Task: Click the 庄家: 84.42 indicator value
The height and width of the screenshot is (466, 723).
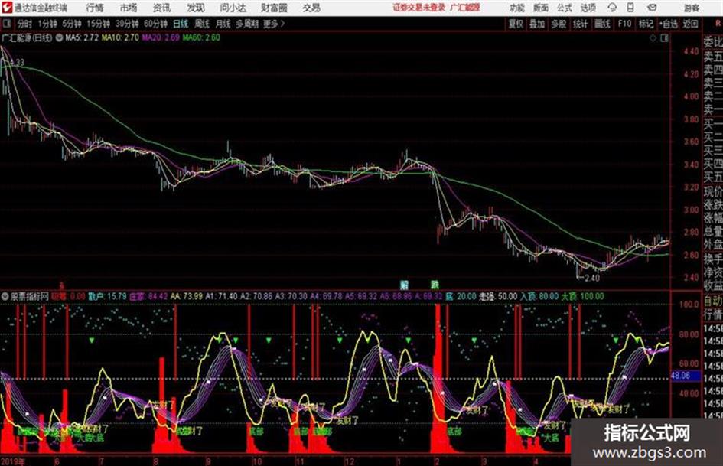Action: [x=148, y=296]
